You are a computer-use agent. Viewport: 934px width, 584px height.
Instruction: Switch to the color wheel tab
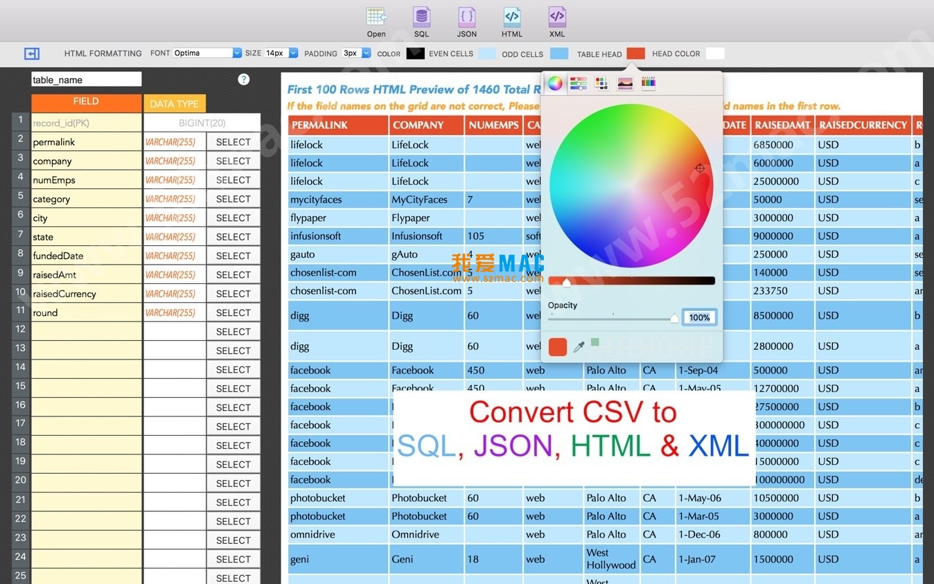[x=554, y=82]
